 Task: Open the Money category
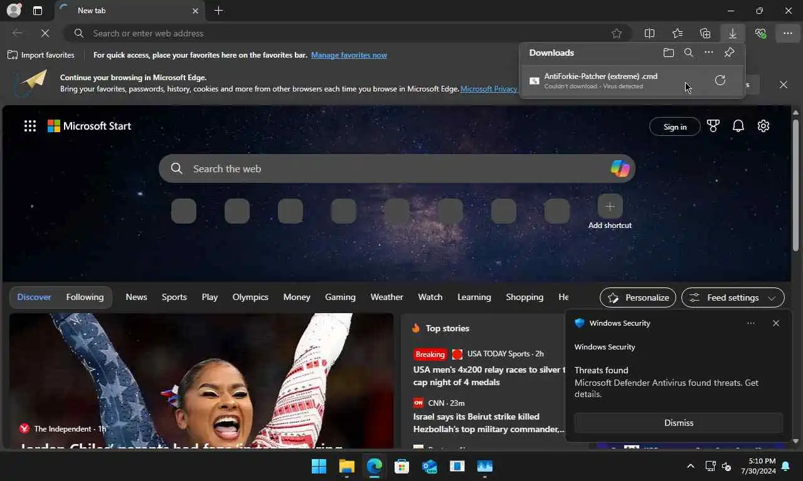[x=297, y=297]
